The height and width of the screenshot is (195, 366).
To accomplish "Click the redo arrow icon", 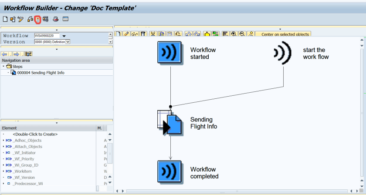I will tap(197, 34).
